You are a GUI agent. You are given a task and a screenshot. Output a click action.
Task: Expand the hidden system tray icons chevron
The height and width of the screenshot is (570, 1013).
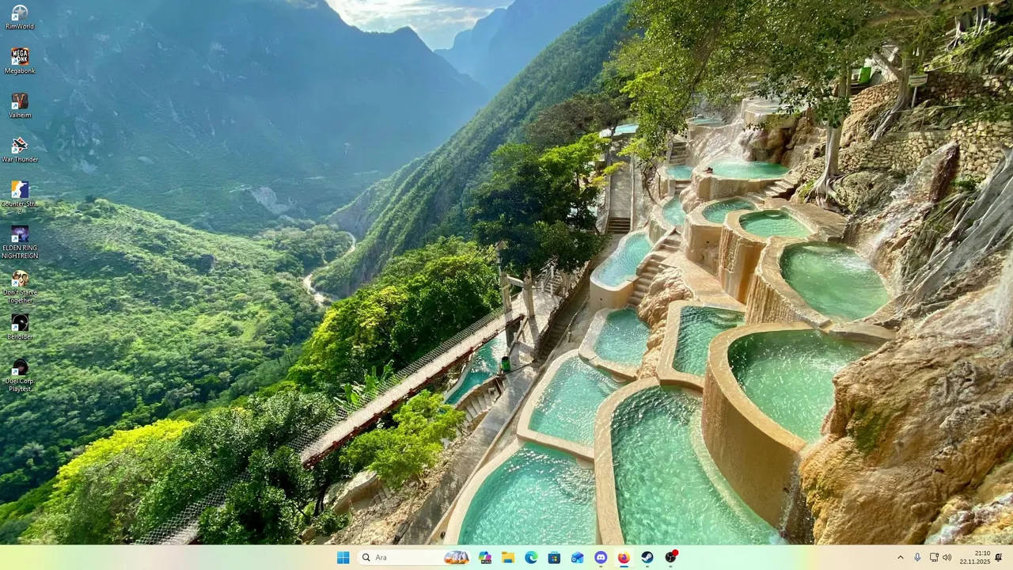tap(900, 557)
